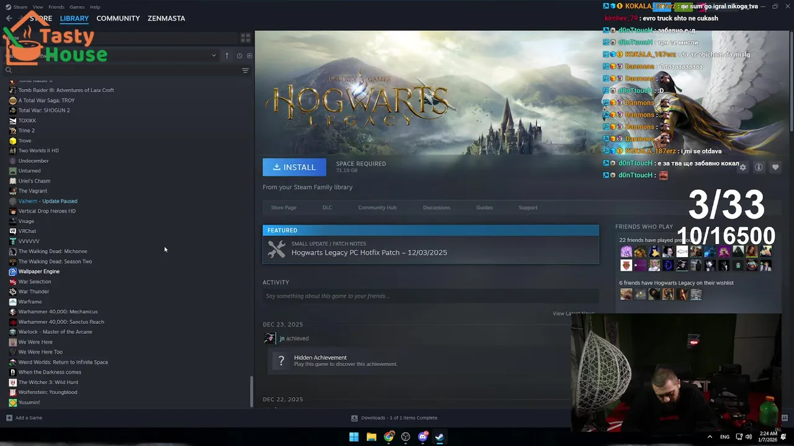
Task: Open the DLC link
Action: tap(327, 208)
